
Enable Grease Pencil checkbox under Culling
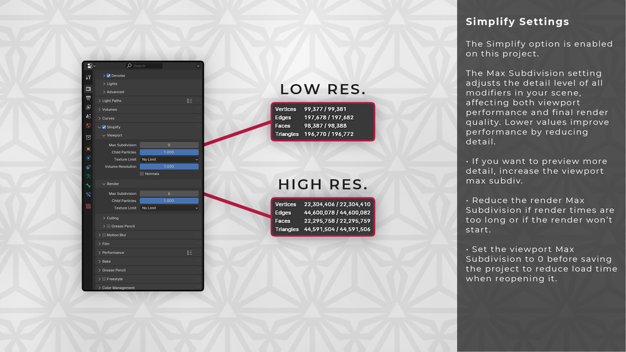click(x=108, y=226)
